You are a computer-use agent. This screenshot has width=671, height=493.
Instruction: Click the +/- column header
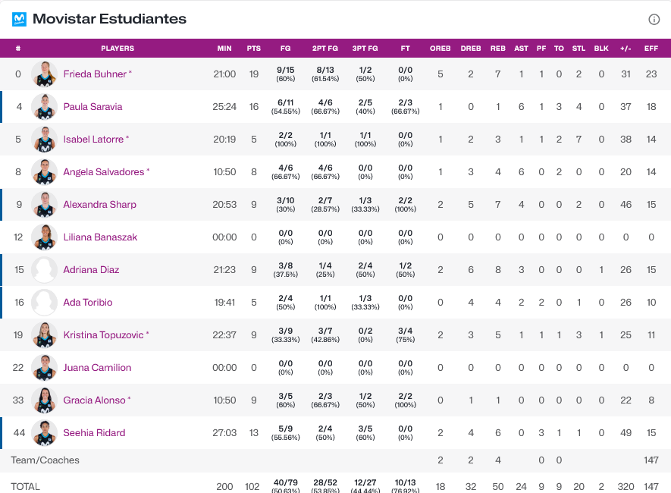(x=626, y=49)
